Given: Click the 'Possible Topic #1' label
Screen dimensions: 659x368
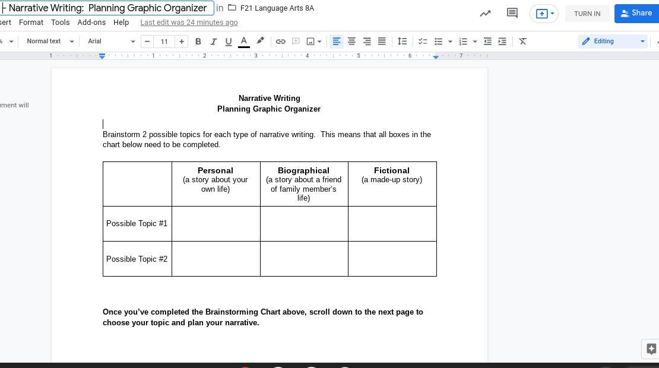Looking at the screenshot, I should click(x=137, y=224).
